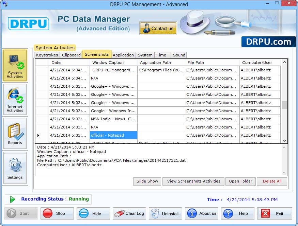Select the 'DRPU PC Managem...' caption in first row
This screenshot has width=298, height=226.
113,70
